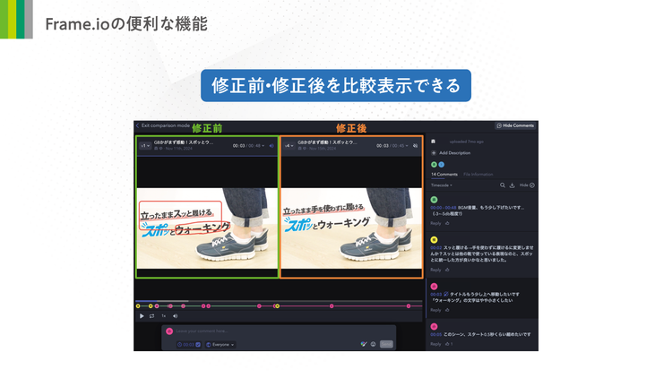
Task: Click the left (修正前) video preview frame
Action: (x=207, y=228)
